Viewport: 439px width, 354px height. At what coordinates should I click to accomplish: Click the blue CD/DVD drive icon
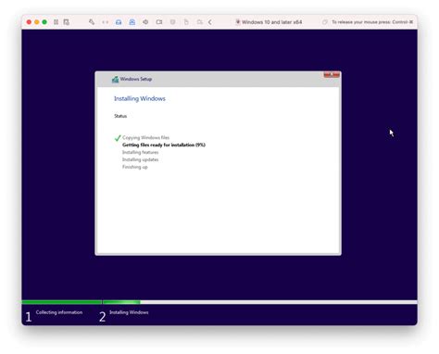(x=132, y=22)
